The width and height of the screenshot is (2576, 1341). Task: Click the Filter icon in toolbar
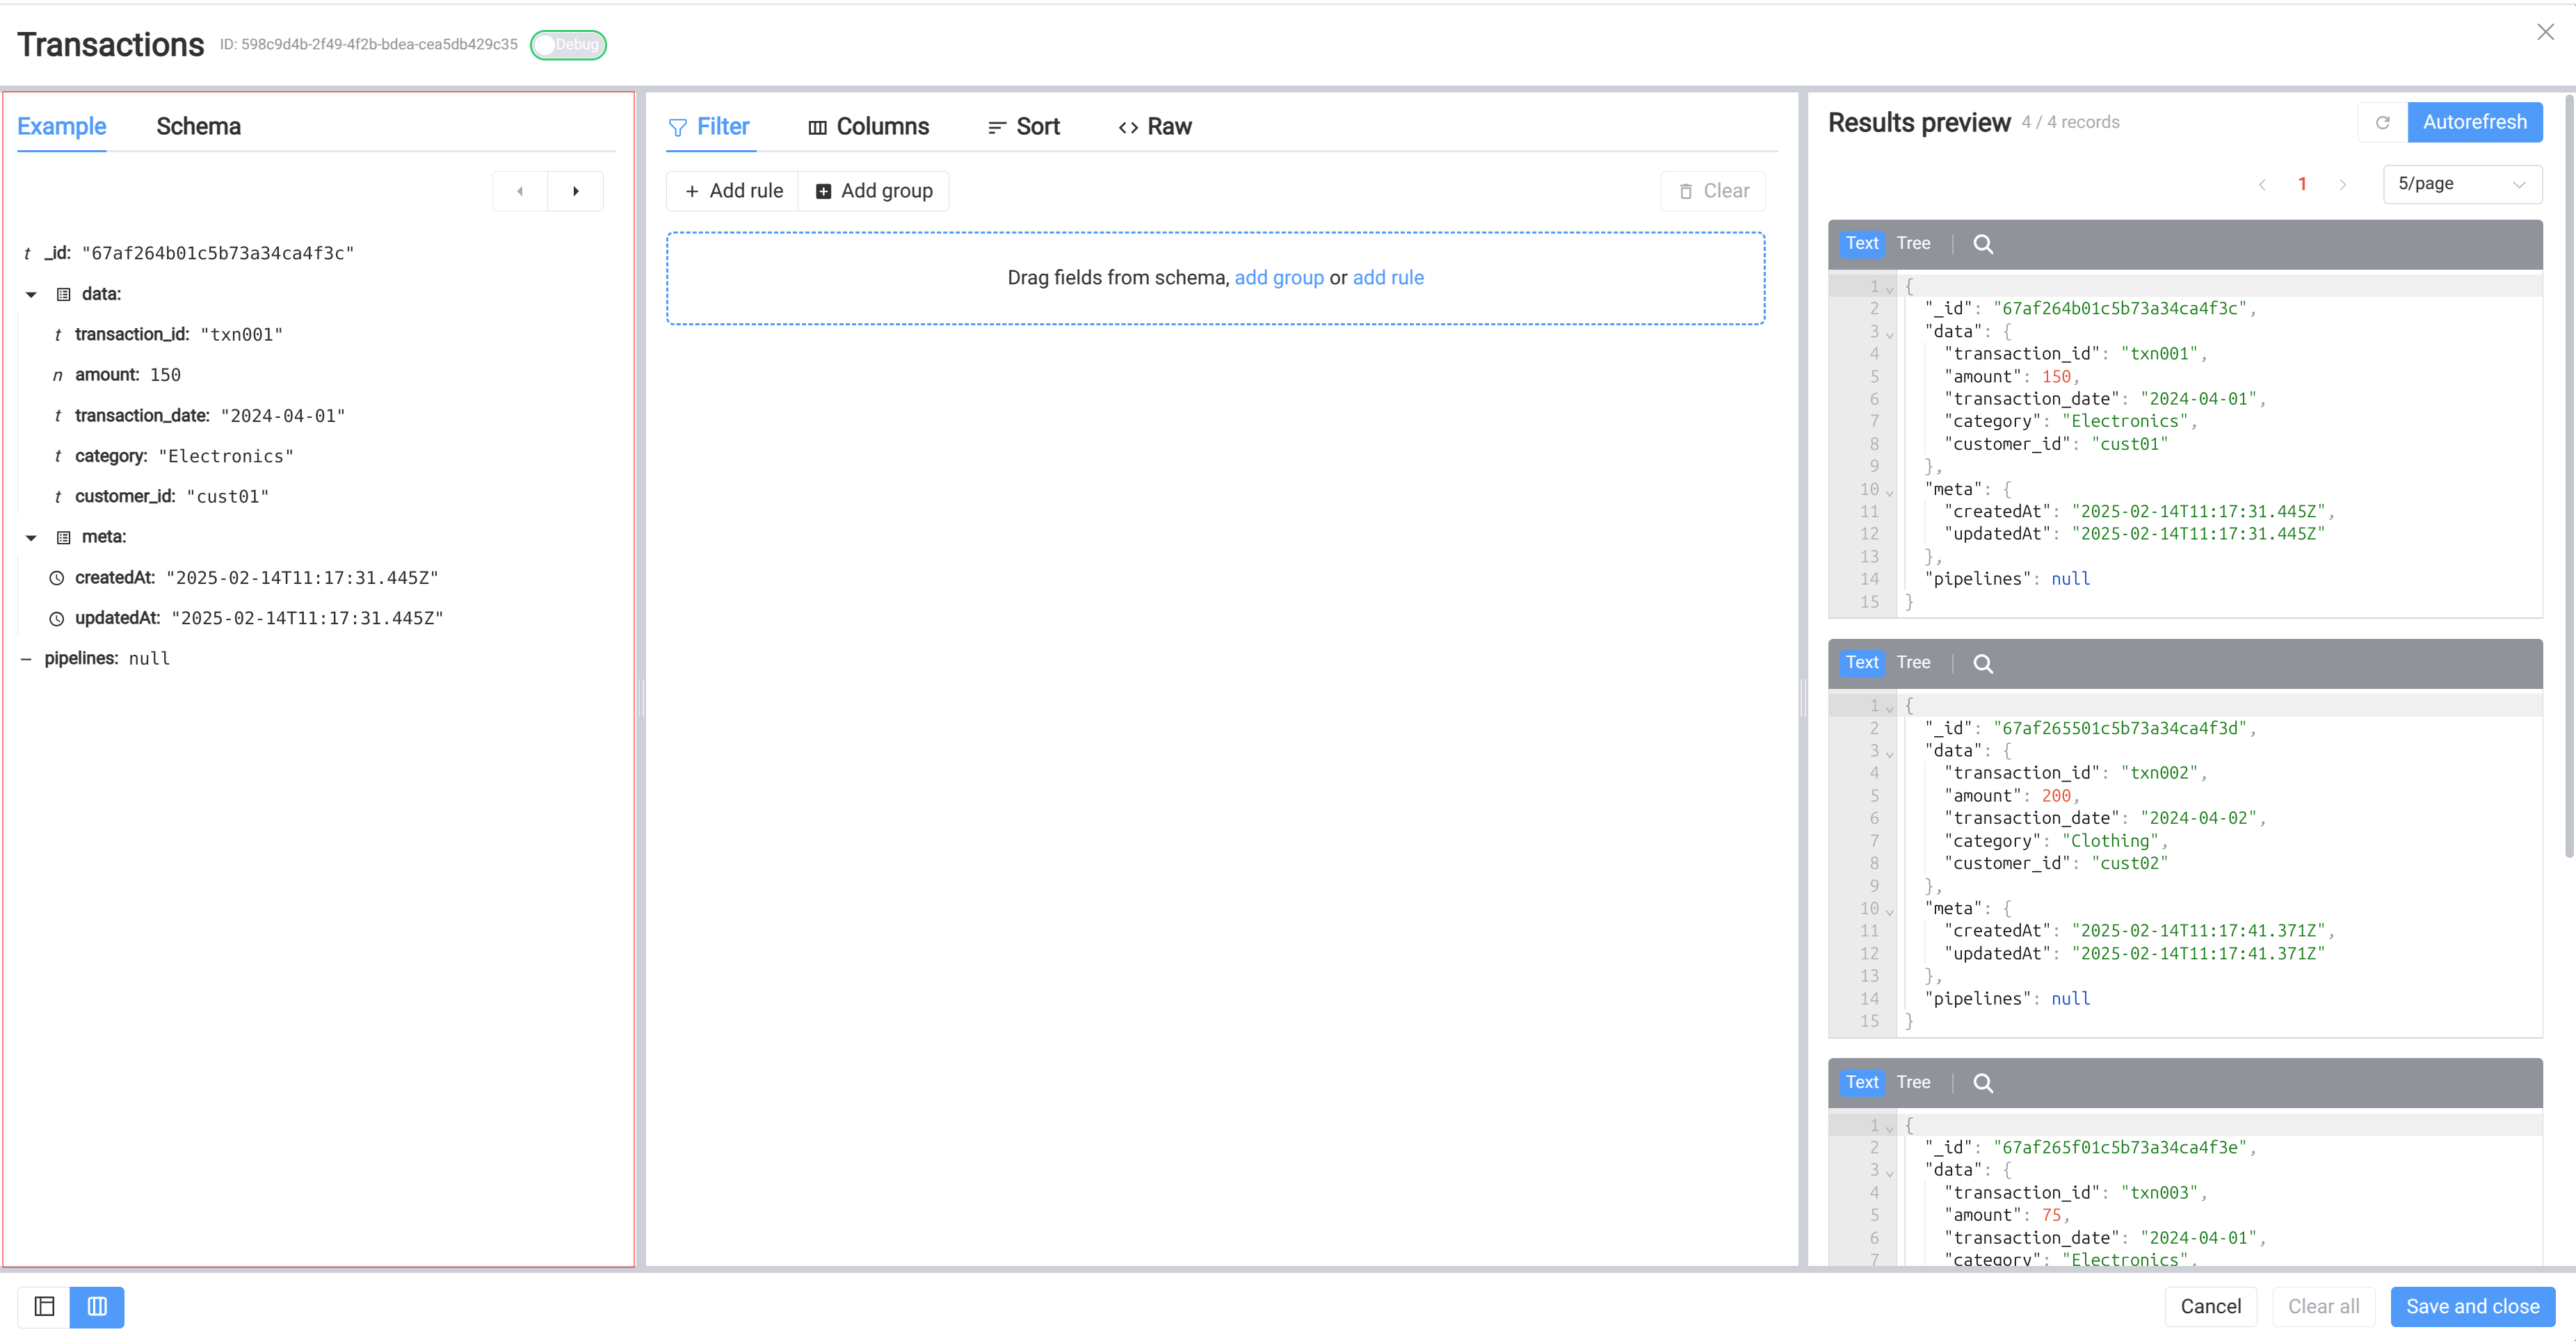click(x=679, y=126)
